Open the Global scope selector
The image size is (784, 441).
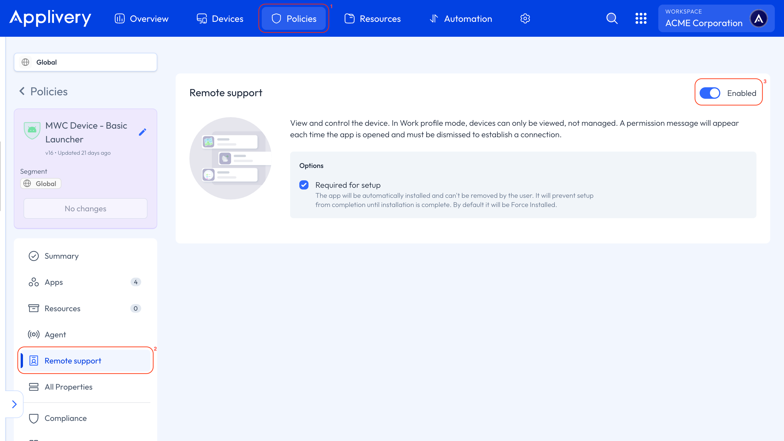coord(85,62)
